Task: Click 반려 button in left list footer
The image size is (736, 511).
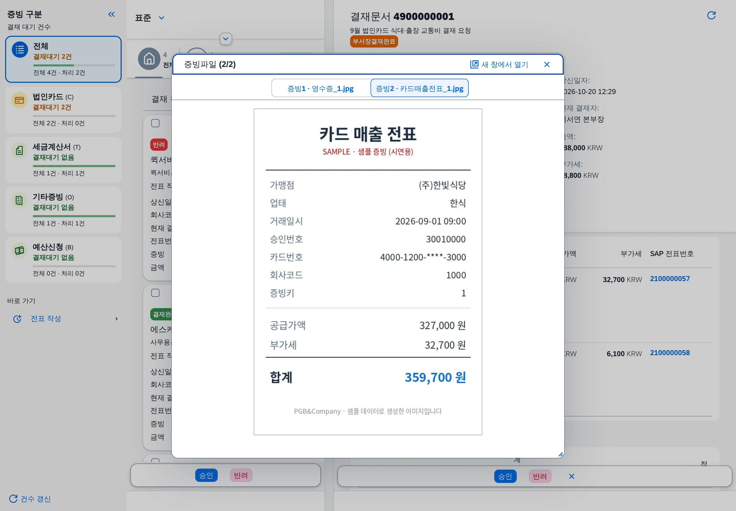Action: (x=241, y=475)
